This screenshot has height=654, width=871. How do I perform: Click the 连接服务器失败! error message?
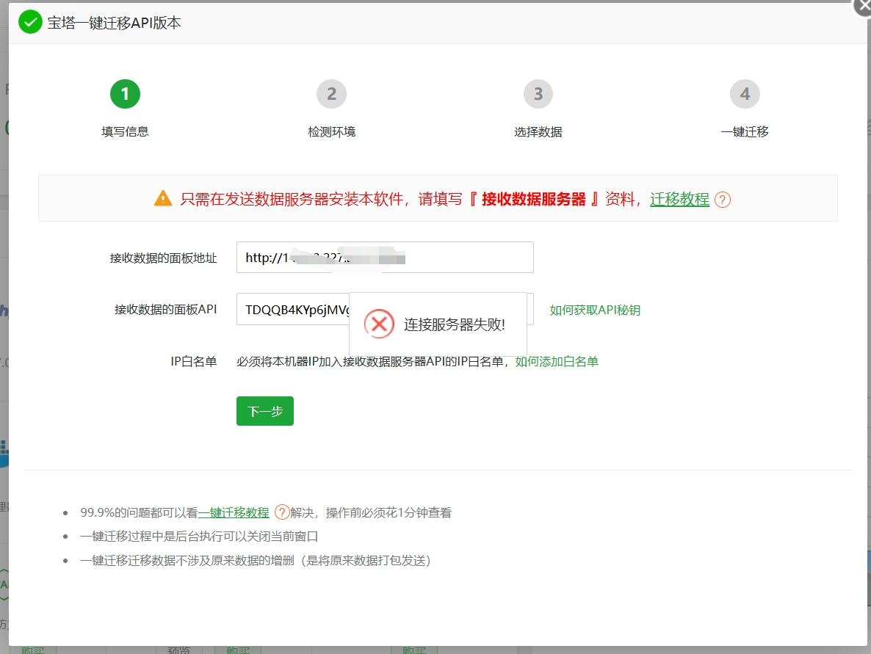pyautogui.click(x=455, y=324)
